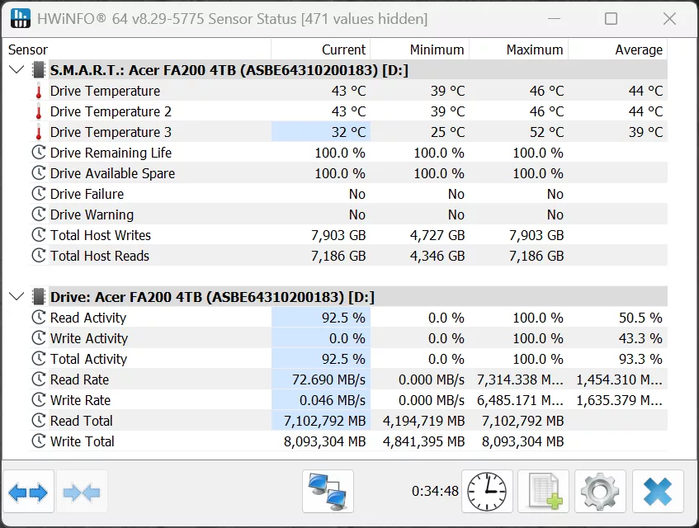Select the Drive Warning label

pos(92,214)
